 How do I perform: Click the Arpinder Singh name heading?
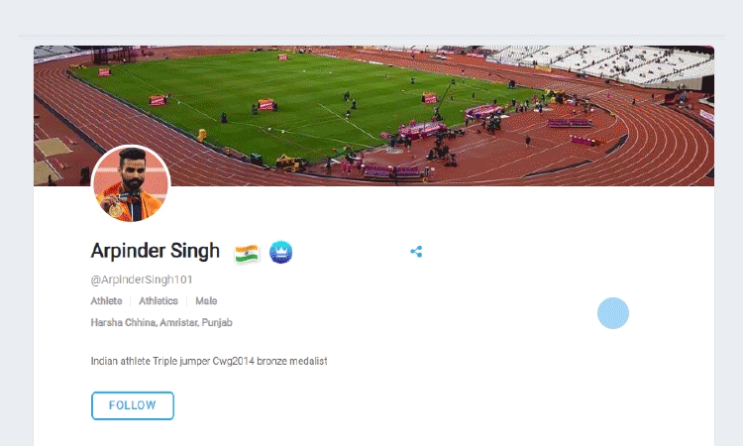pyautogui.click(x=156, y=251)
